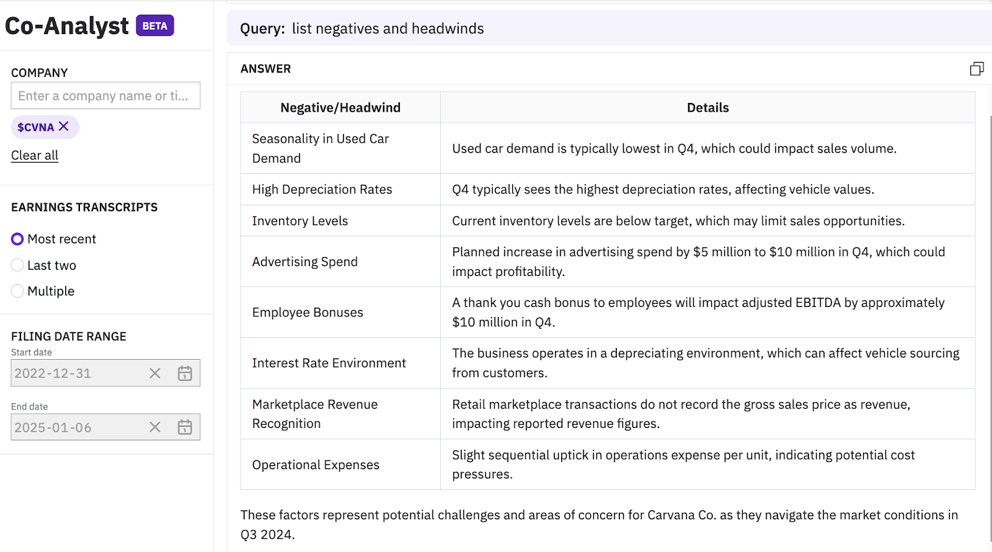Click the end date 2025-01-06 field
Image resolution: width=992 pixels, height=552 pixels.
[x=74, y=427]
